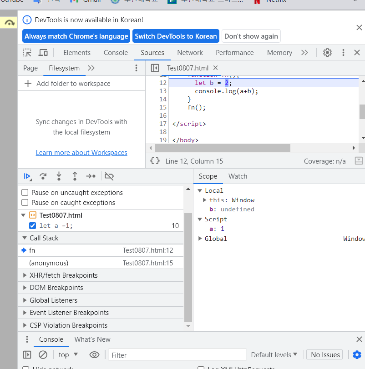Step out of current function
The width and height of the screenshot is (365, 369).
point(75,176)
